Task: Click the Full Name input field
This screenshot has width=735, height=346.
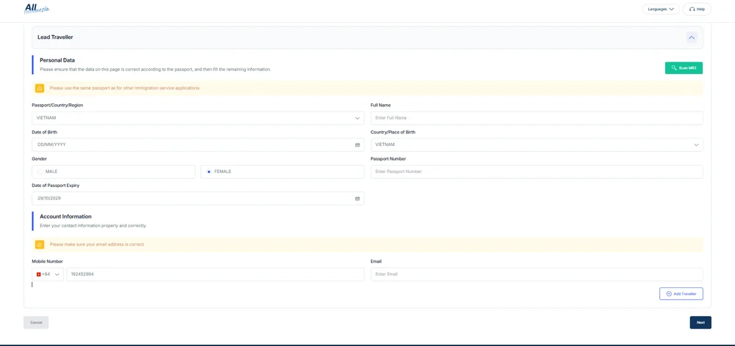Action: 537,118
